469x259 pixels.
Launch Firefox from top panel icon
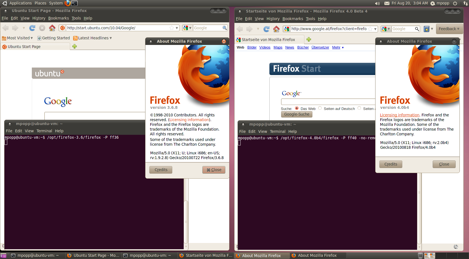click(x=67, y=3)
